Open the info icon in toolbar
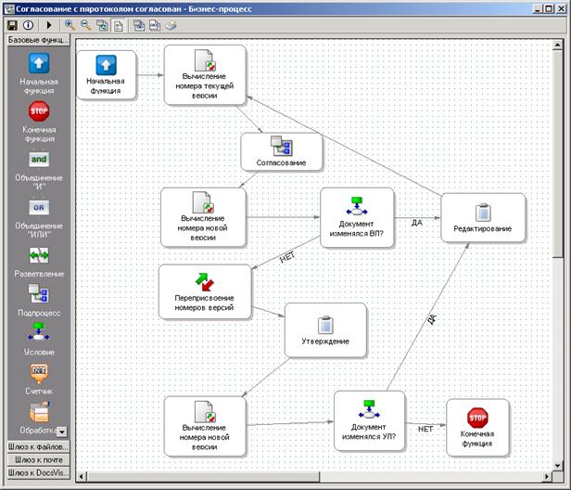The image size is (571, 490). 28,25
